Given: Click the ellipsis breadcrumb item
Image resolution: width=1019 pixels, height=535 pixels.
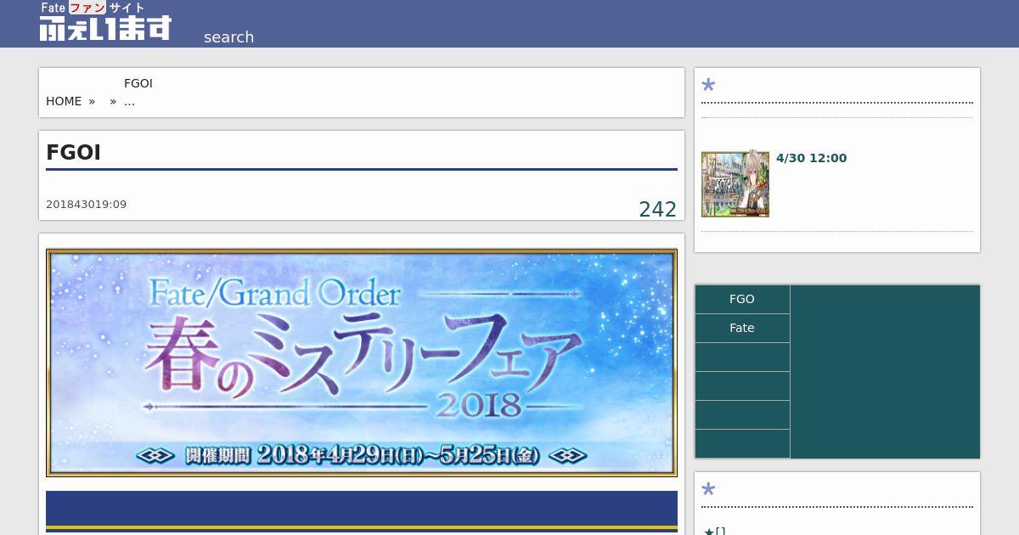Looking at the screenshot, I should 129,101.
